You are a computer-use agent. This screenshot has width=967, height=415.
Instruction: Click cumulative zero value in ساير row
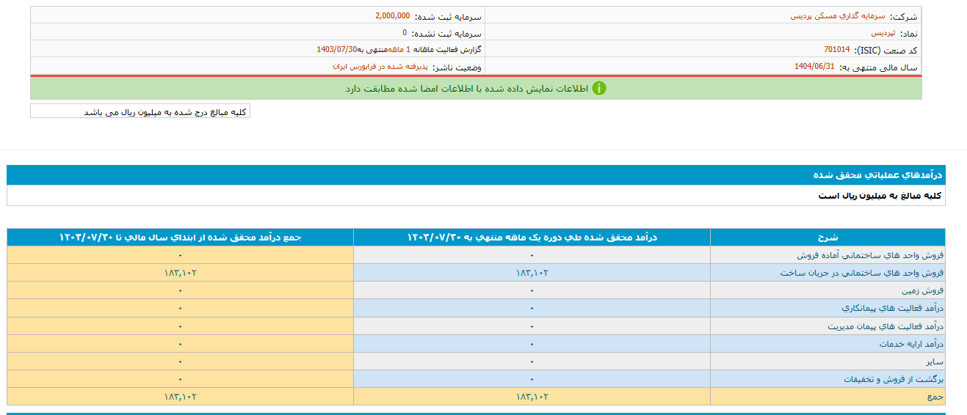(180, 361)
